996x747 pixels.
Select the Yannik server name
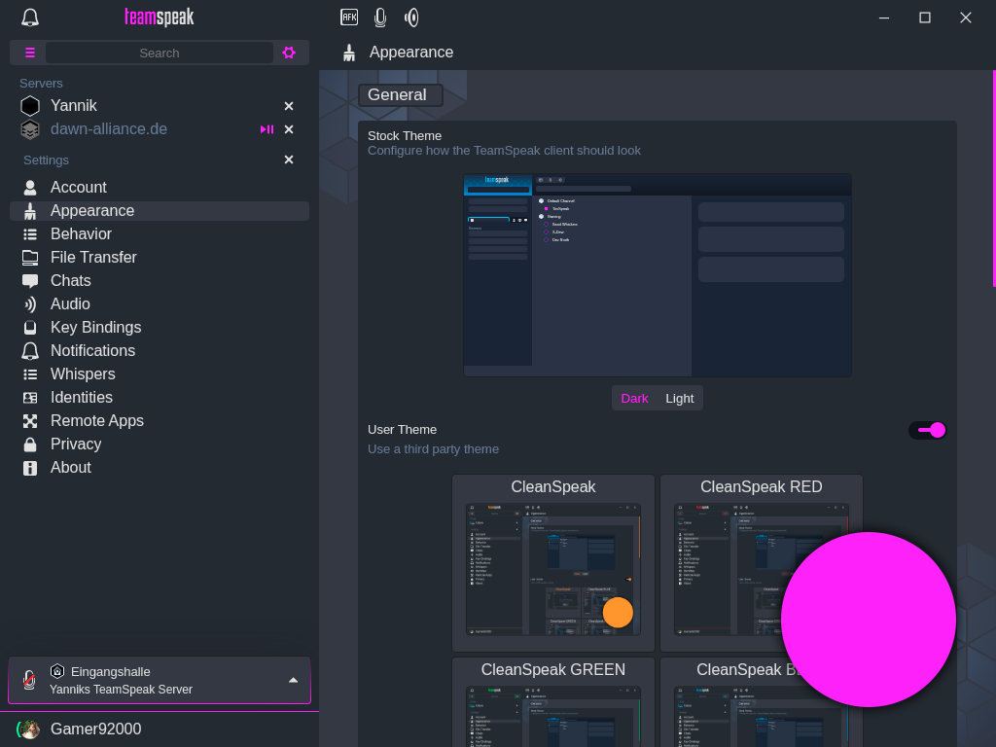click(74, 105)
